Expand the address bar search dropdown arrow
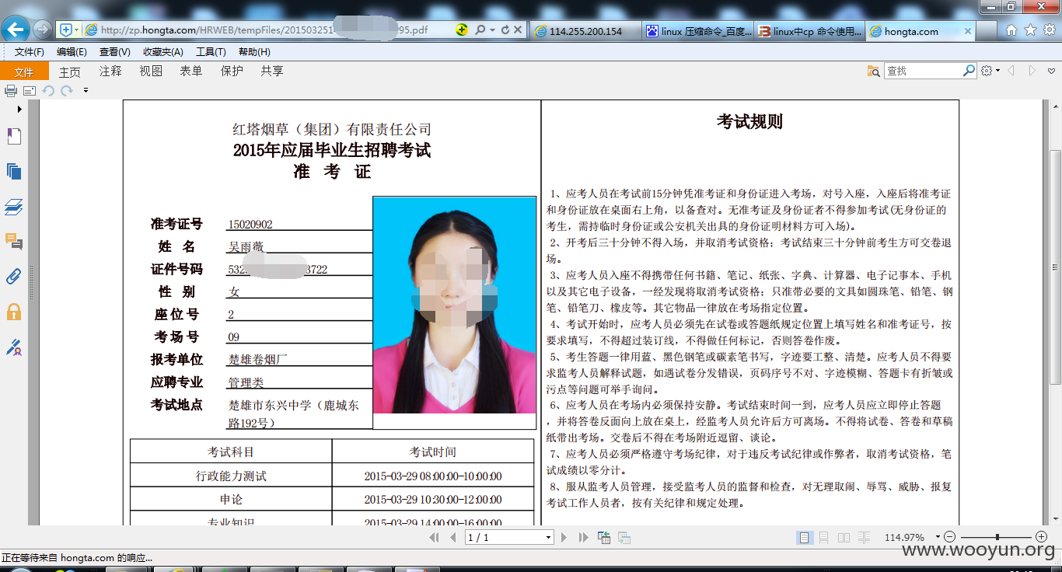Image resolution: width=1062 pixels, height=572 pixels. coord(493,30)
